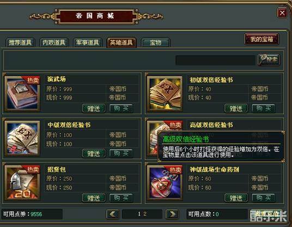The height and width of the screenshot is (227, 292).
Task: Open 我的宝箱 button
Action: (x=261, y=39)
